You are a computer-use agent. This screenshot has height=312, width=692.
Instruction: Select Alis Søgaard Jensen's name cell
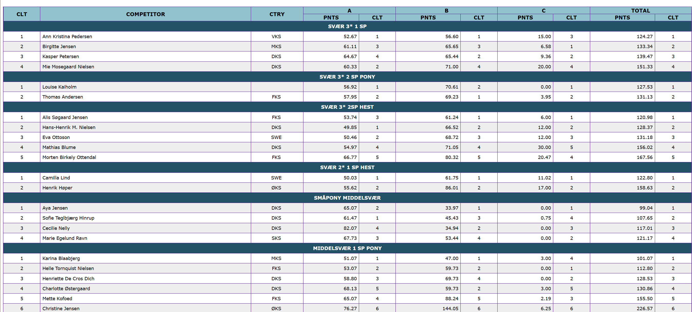(145, 117)
